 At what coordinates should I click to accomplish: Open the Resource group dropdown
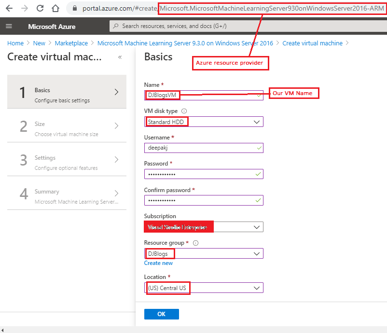click(x=204, y=253)
